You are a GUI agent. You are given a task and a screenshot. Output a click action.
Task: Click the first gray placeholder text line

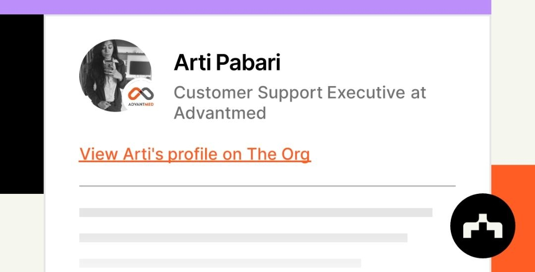(x=256, y=212)
